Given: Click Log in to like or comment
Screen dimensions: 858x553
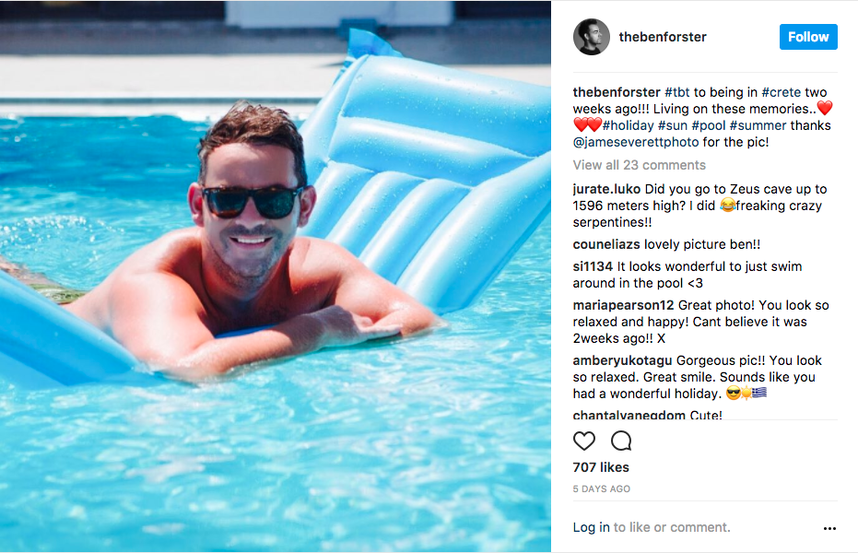Looking at the screenshot, I should (x=591, y=527).
